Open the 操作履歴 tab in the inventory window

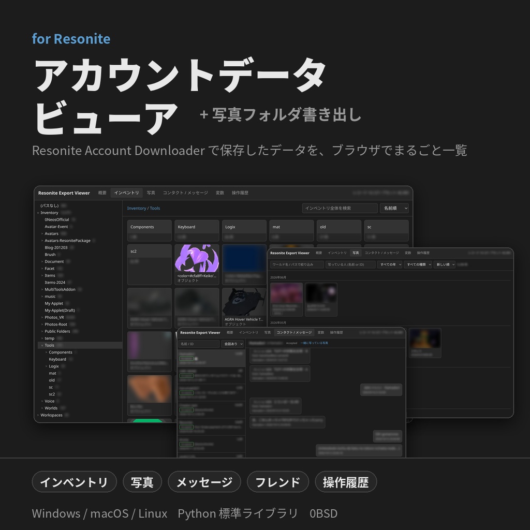pos(240,193)
